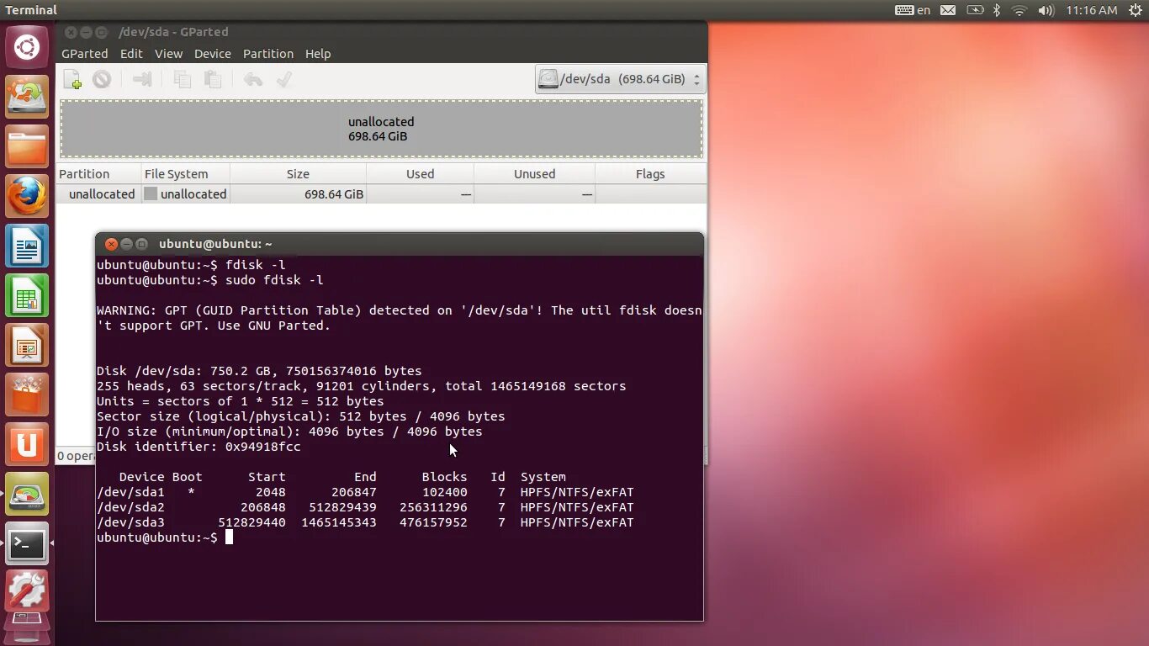The image size is (1149, 646).
Task: Open System Settings wrench icon
Action: (x=27, y=592)
